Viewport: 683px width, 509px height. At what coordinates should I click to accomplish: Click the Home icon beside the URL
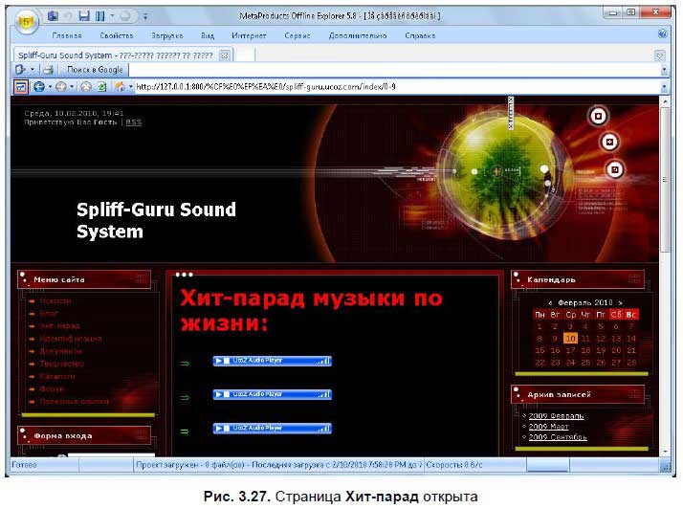[x=120, y=86]
